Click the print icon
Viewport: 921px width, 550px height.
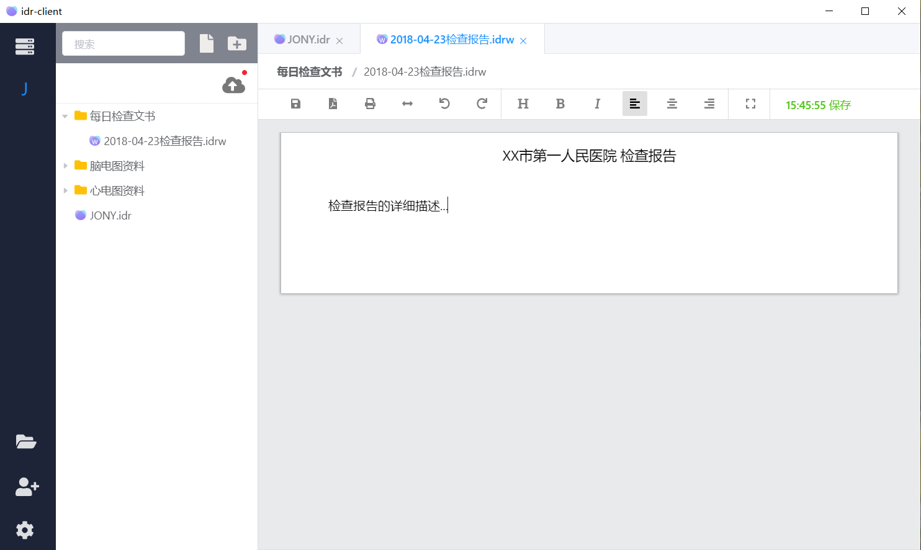pyautogui.click(x=370, y=104)
